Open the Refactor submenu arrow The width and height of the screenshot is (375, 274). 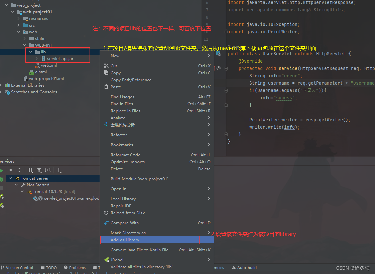(209, 135)
